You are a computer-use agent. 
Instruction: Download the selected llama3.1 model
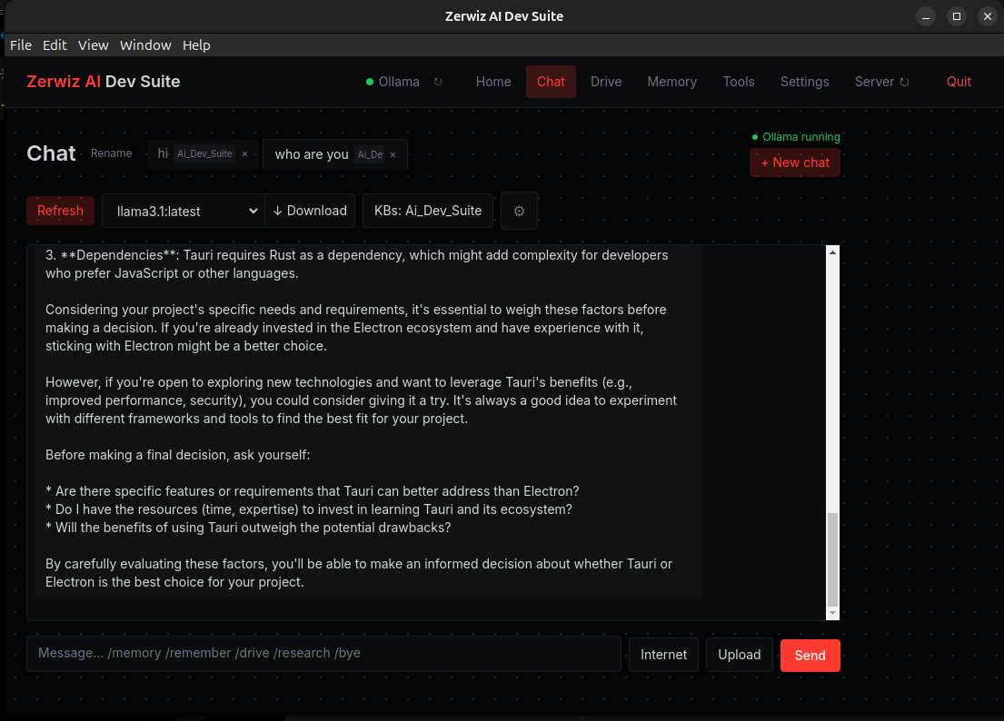(x=310, y=210)
